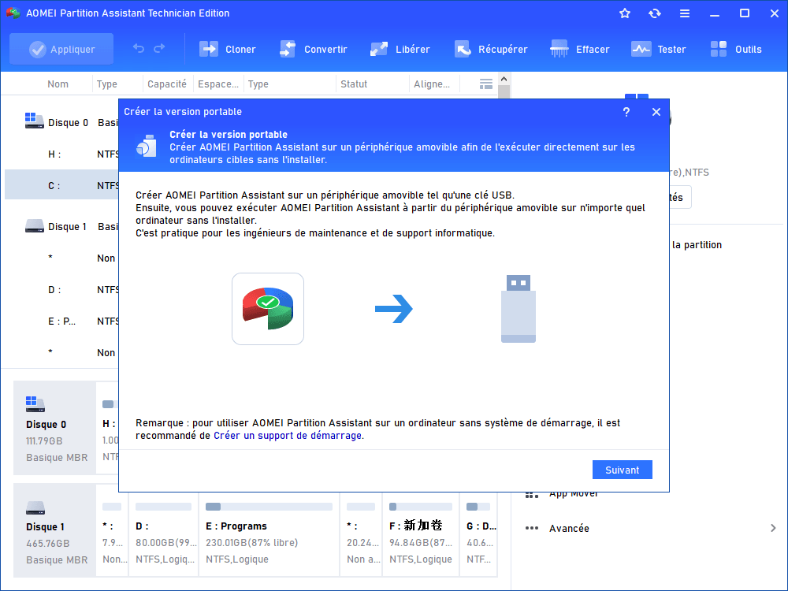Click the refresh icon in title bar

pyautogui.click(x=654, y=13)
